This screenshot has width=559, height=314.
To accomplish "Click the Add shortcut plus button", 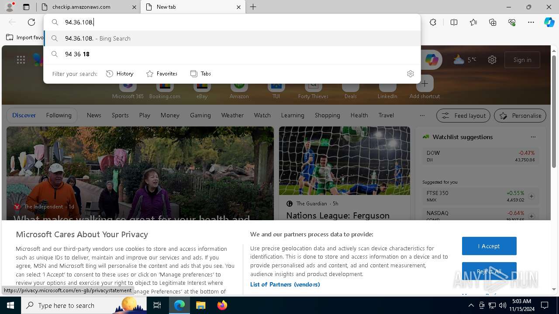I will 424,84.
